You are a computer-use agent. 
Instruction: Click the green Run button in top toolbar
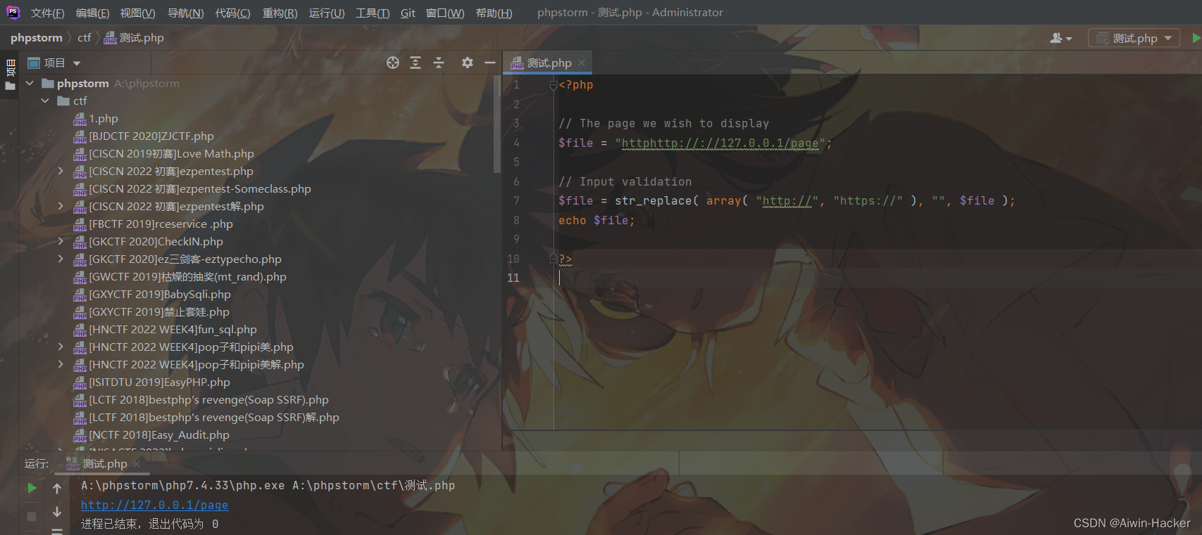point(1196,38)
